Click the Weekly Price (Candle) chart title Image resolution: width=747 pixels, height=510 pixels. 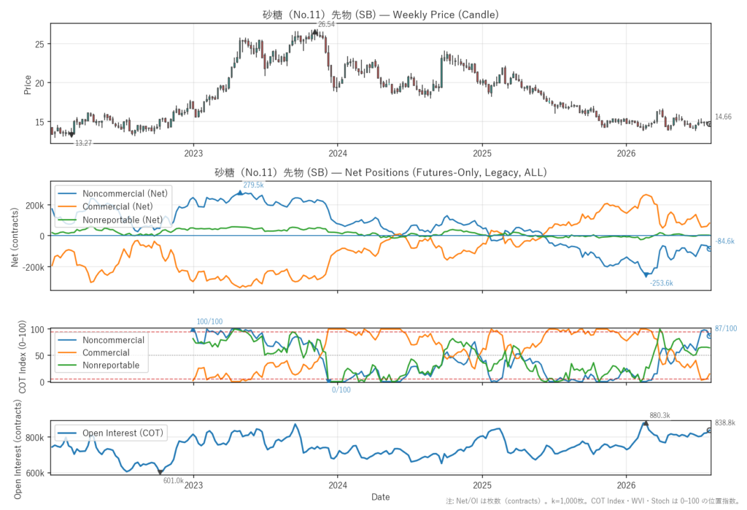381,15
